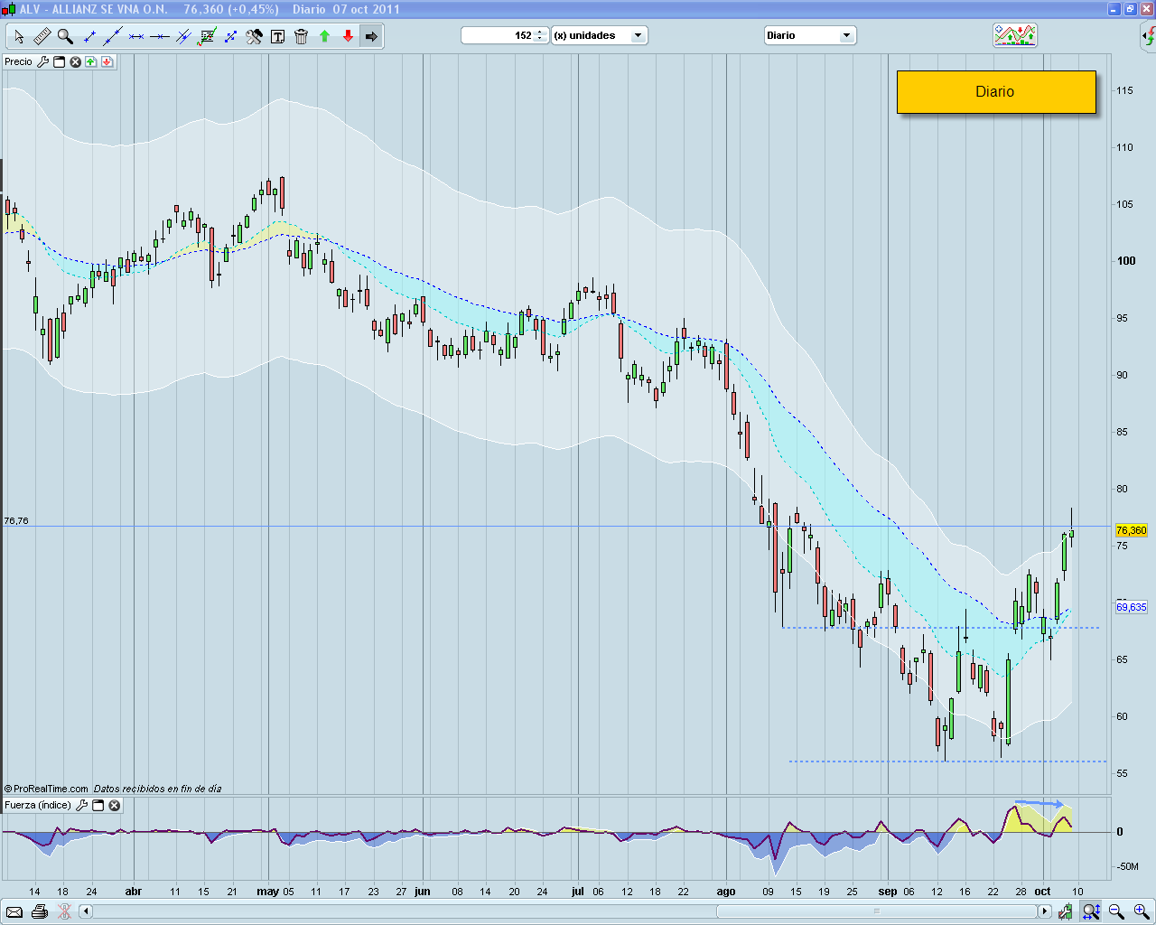The image size is (1156, 925).
Task: Insert a red down arrow marker
Action: tap(348, 36)
